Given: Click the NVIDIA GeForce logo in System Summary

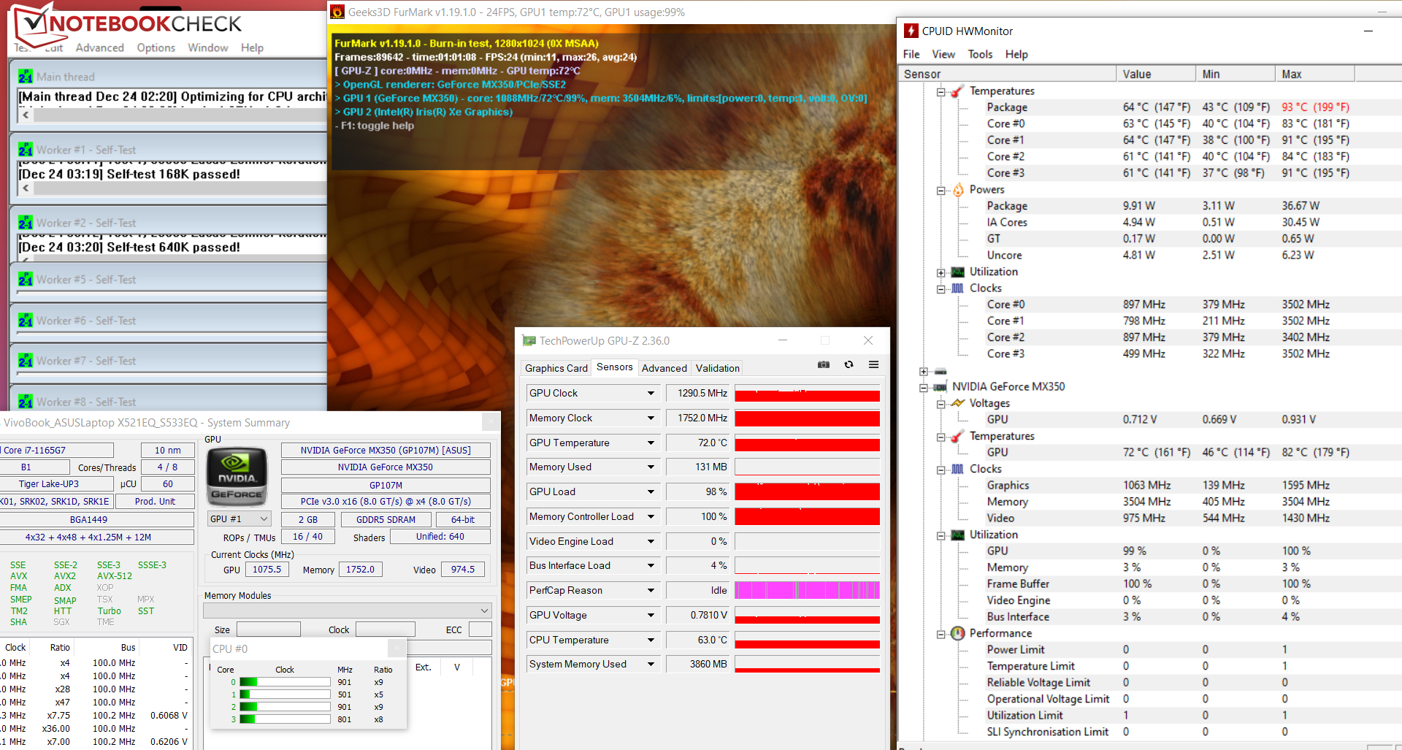Looking at the screenshot, I should point(237,478).
